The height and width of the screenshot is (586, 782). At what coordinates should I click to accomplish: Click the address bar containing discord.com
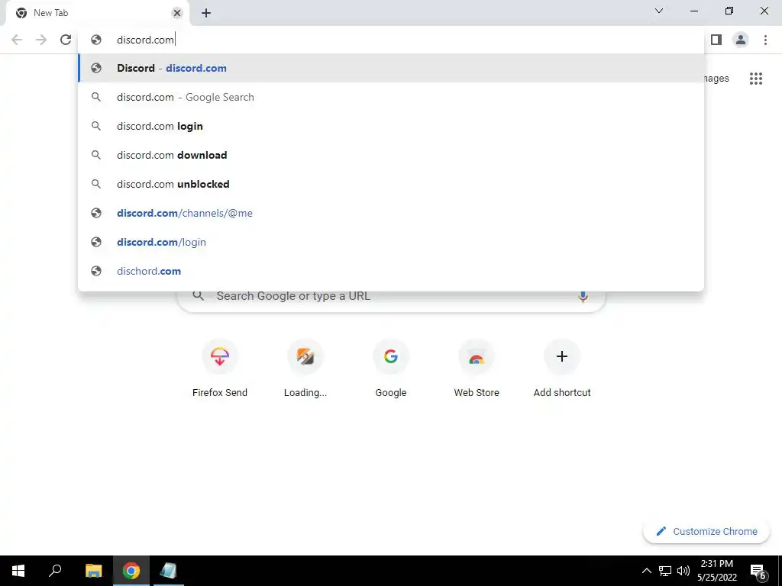[391, 40]
